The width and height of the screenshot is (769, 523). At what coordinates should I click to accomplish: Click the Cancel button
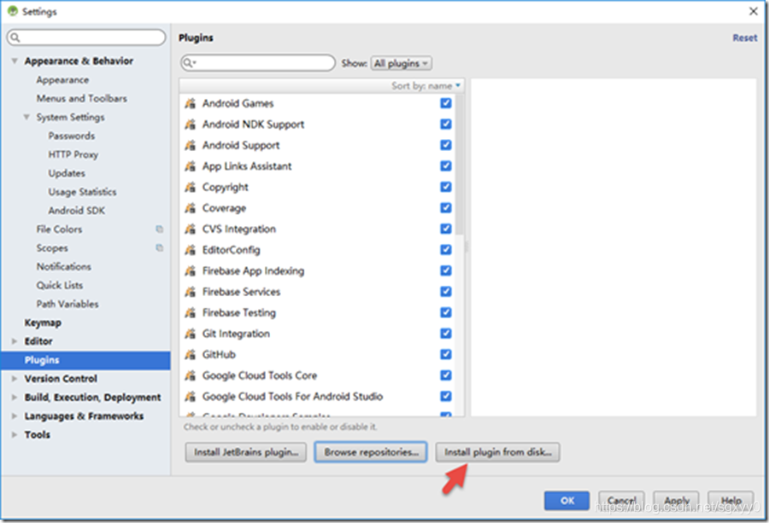pyautogui.click(x=621, y=501)
